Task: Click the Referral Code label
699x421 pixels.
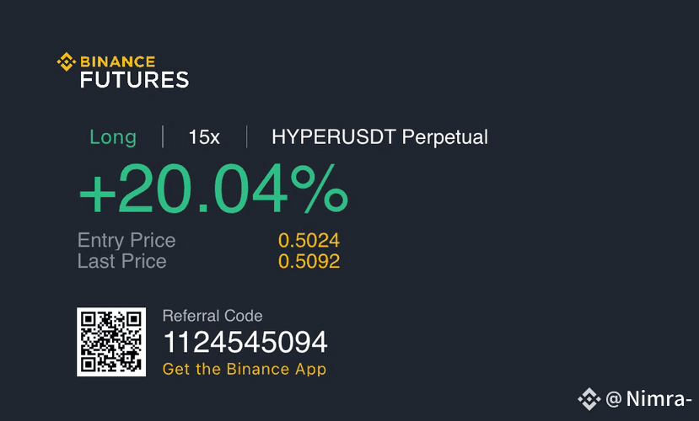Action: (x=212, y=316)
